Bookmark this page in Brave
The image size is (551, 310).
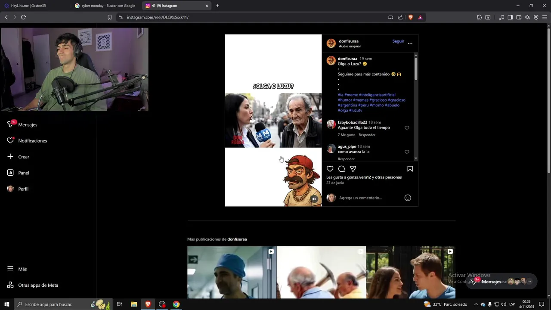point(109,17)
